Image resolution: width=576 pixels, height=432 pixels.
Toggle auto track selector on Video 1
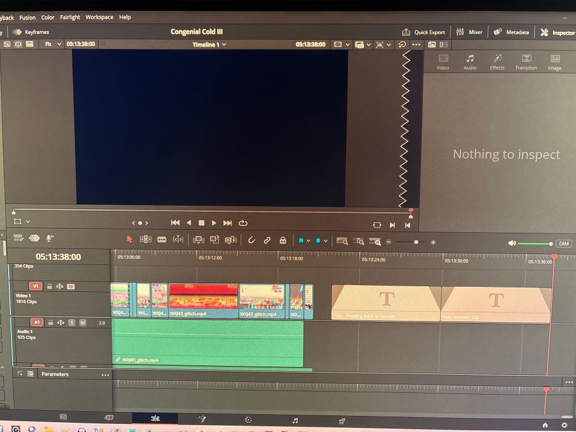60,286
